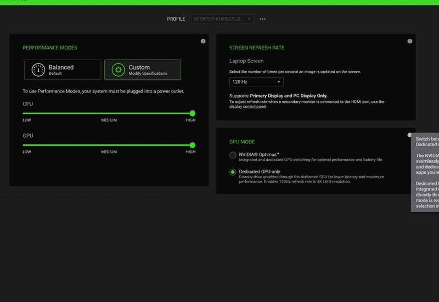Click the Performance Modes heading
The image size is (439, 302).
point(50,48)
